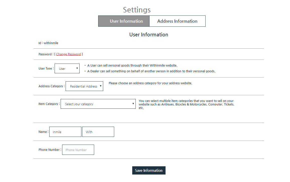Click the text about a Dealer selling goods
This screenshot has width=290, height=182.
pos(151,71)
